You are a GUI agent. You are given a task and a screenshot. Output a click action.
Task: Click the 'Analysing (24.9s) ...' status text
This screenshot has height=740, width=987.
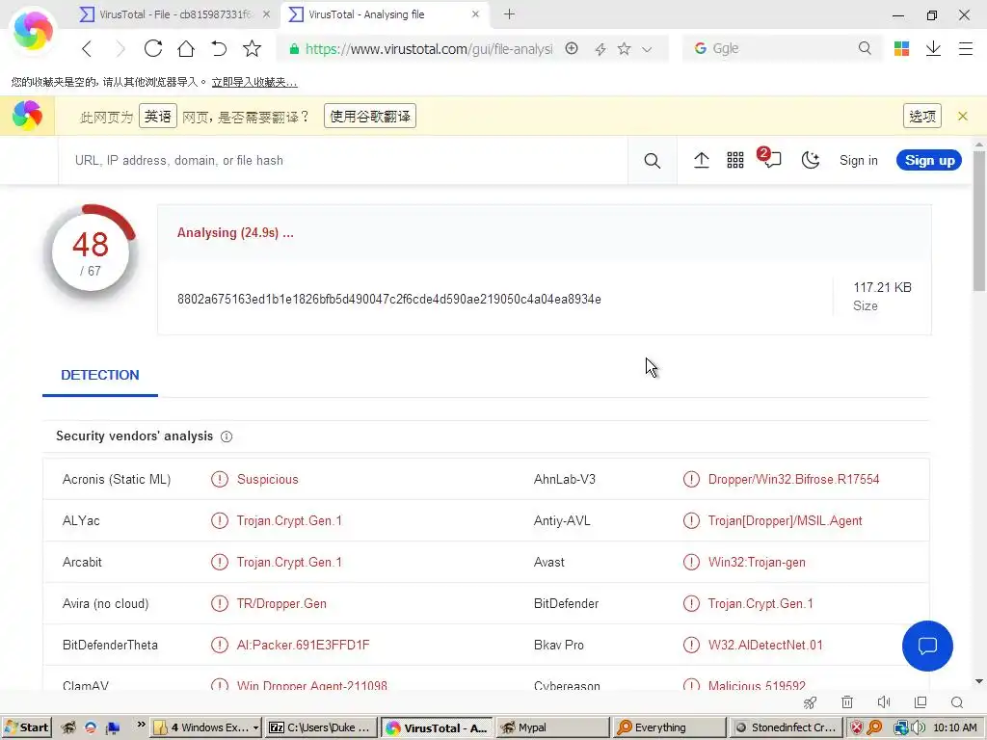point(235,233)
